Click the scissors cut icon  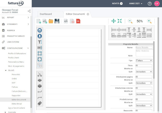coord(40,74)
